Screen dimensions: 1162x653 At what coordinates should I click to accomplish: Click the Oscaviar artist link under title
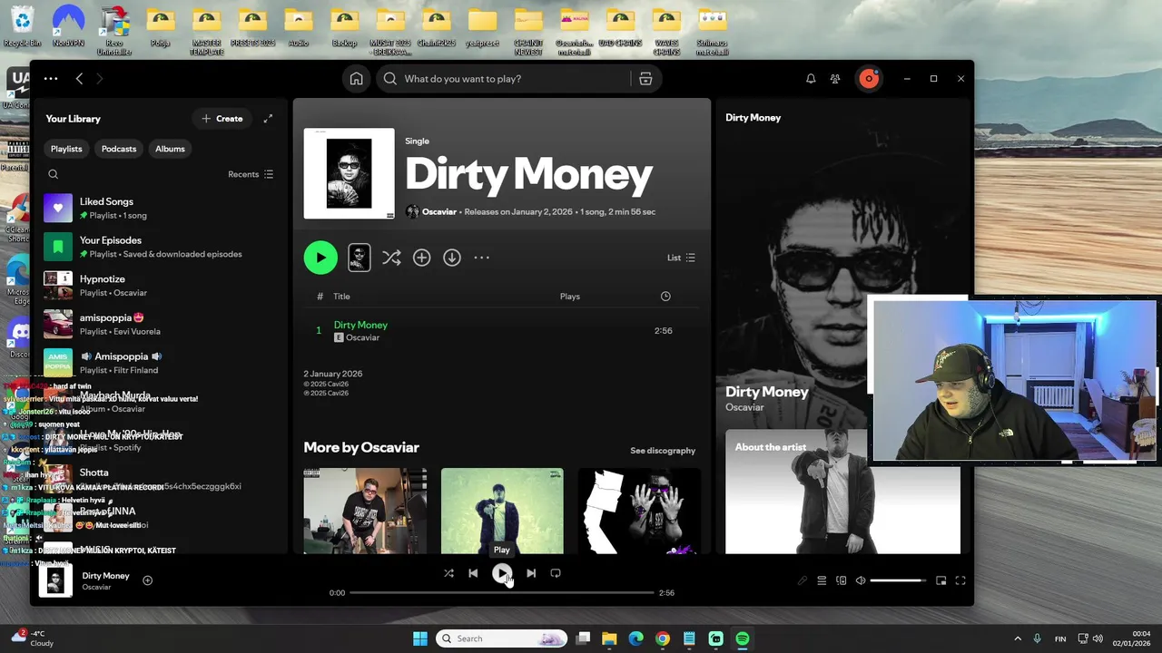(x=439, y=211)
